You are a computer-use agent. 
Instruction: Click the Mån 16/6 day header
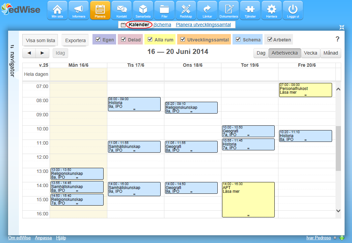(x=78, y=65)
